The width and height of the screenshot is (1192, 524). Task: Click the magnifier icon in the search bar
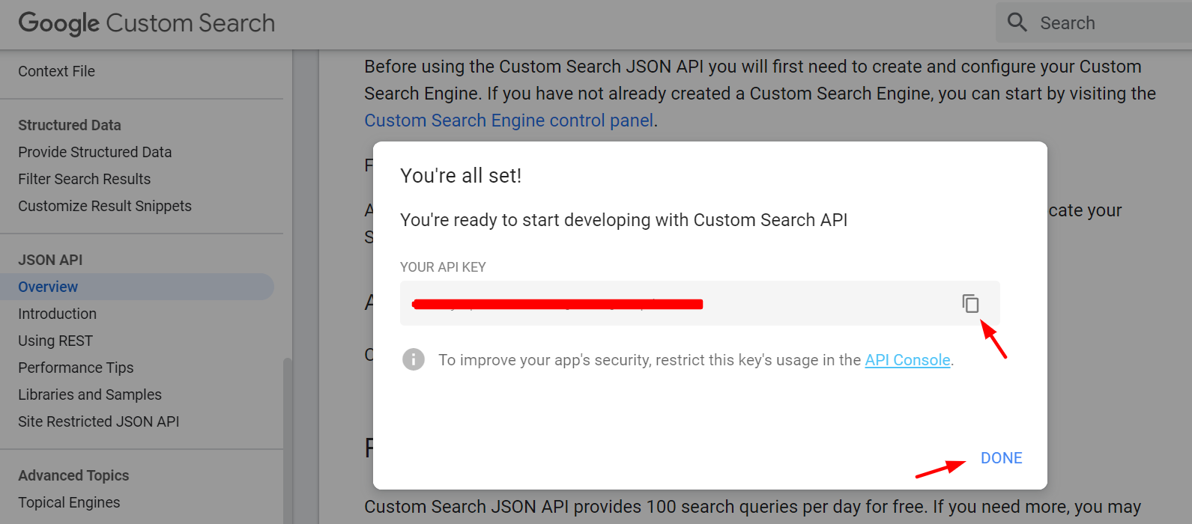point(1017,22)
